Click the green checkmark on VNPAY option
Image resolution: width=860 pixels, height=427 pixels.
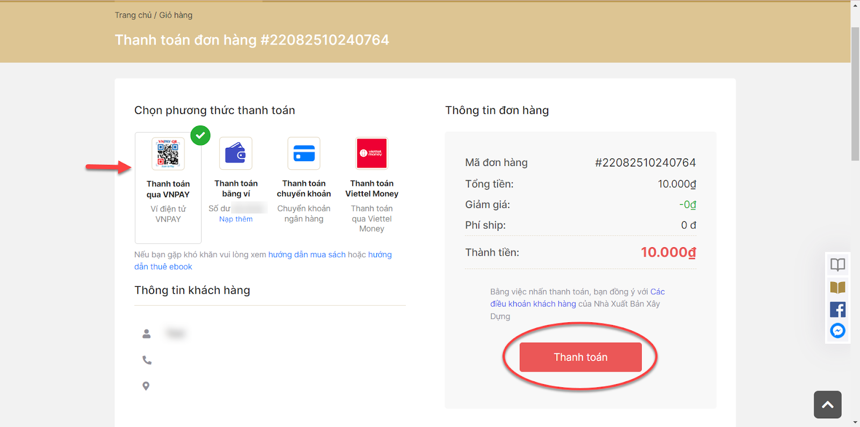click(x=200, y=135)
